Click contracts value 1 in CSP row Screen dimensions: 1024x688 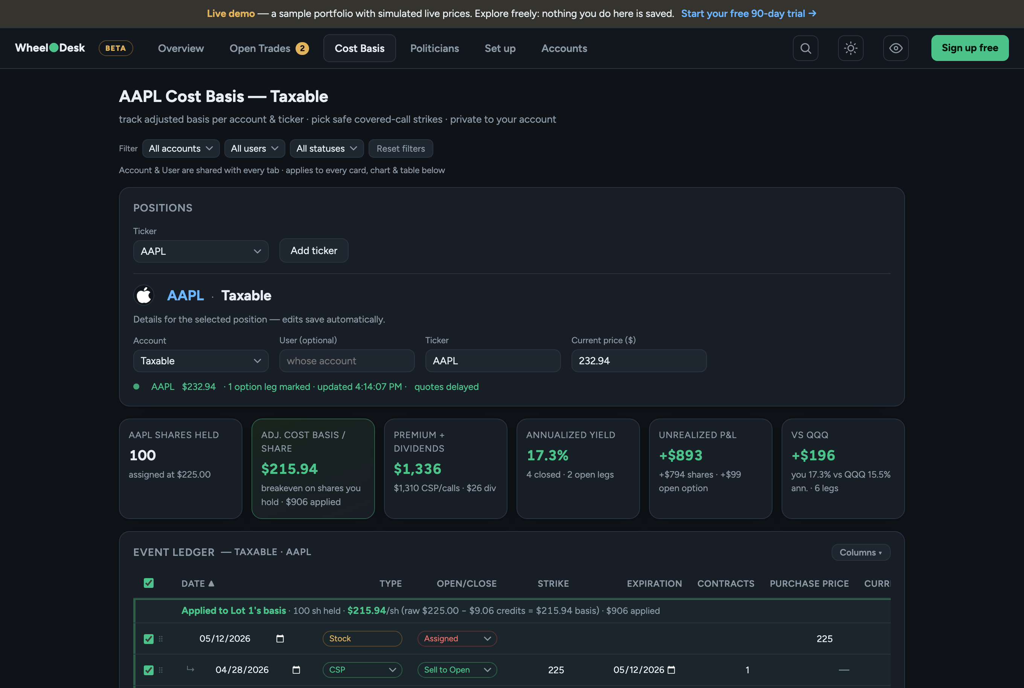(747, 670)
